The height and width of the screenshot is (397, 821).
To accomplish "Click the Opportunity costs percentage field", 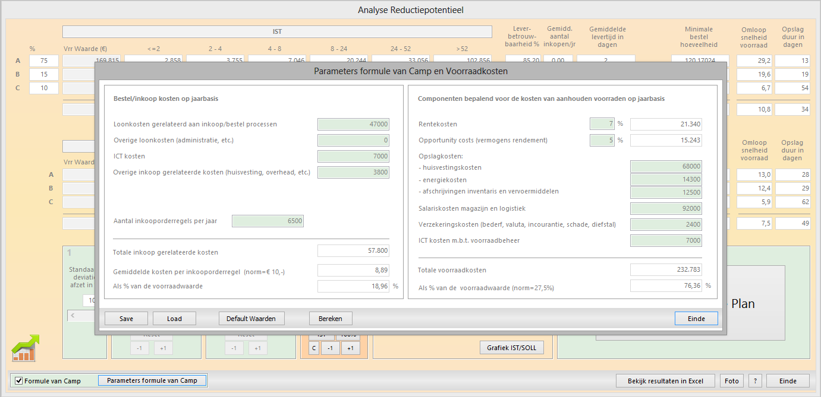I will click(602, 141).
